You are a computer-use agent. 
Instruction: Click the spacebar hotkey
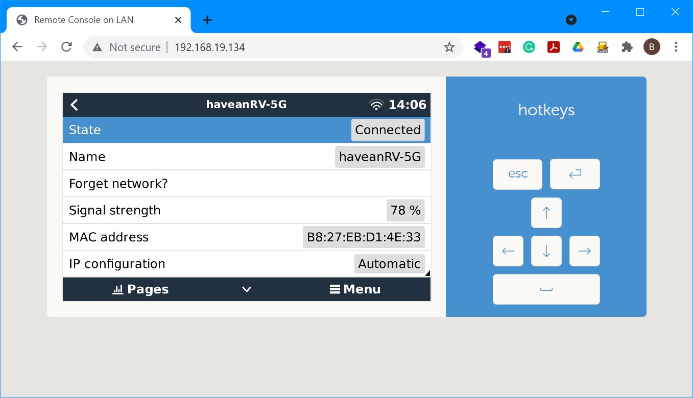(546, 289)
